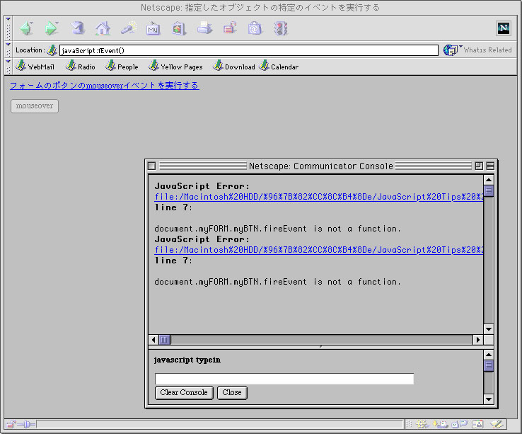Screen dimensions: 522x434
Task: Click console output scroll up arrow
Action: (488, 180)
